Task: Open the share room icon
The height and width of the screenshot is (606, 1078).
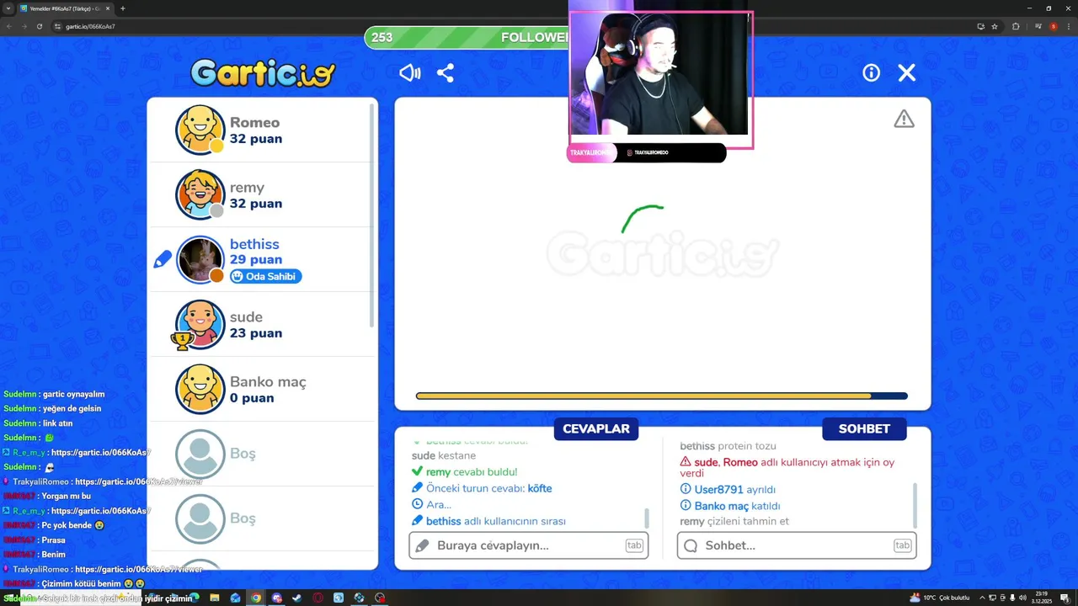Action: click(x=446, y=73)
